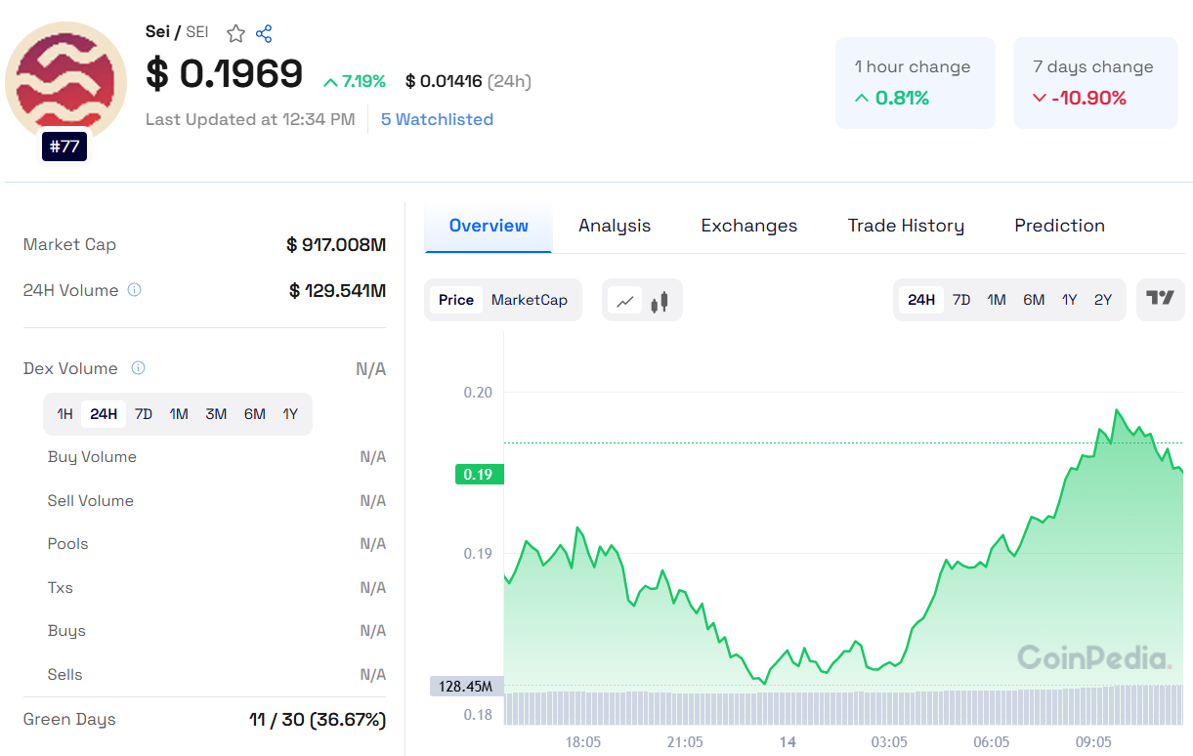Set Dex Volume period to 1Y
The image size is (1193, 756).
290,414
